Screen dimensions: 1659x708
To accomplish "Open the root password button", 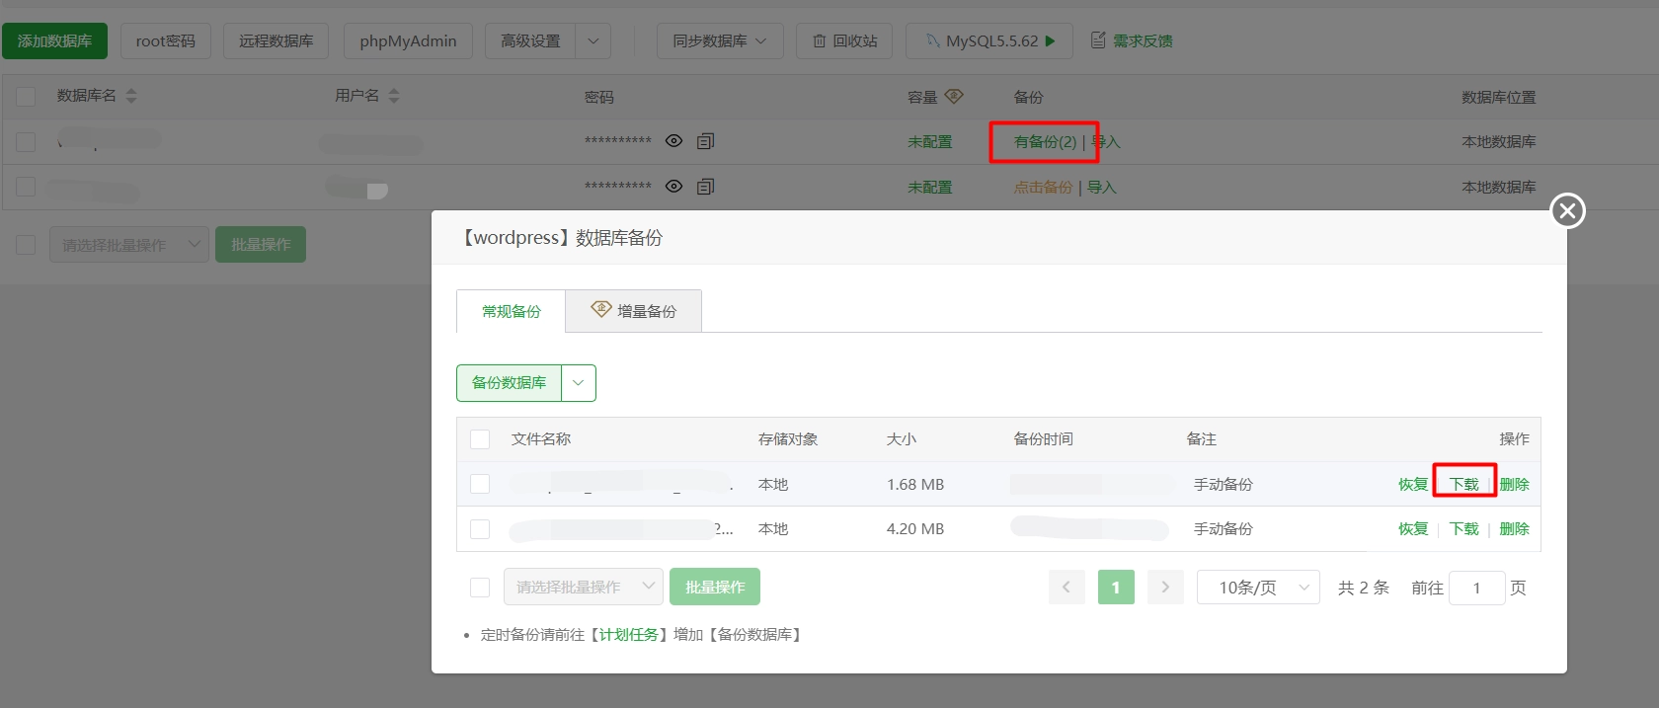I will 166,40.
